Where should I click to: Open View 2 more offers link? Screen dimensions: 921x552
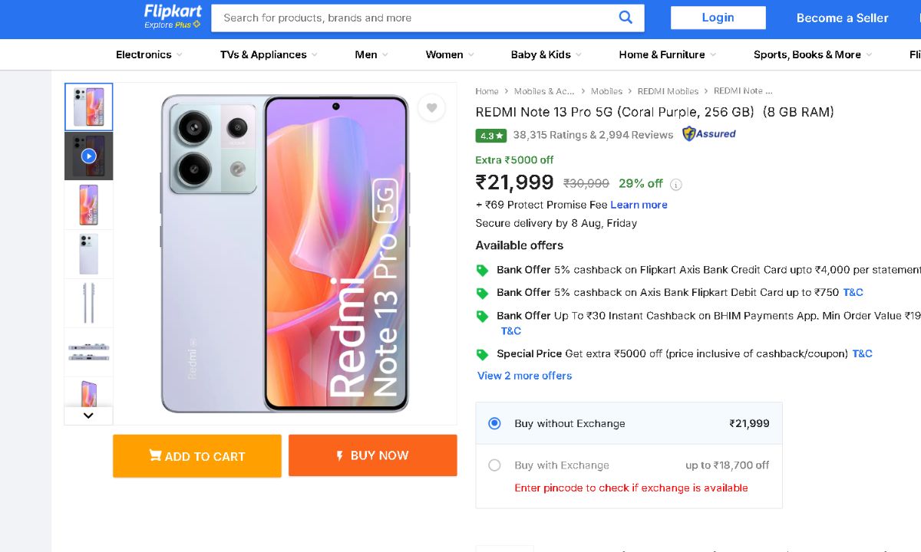tap(524, 376)
